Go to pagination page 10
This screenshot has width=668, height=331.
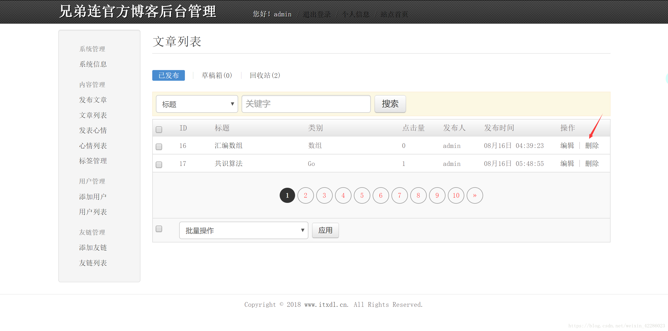tap(456, 195)
